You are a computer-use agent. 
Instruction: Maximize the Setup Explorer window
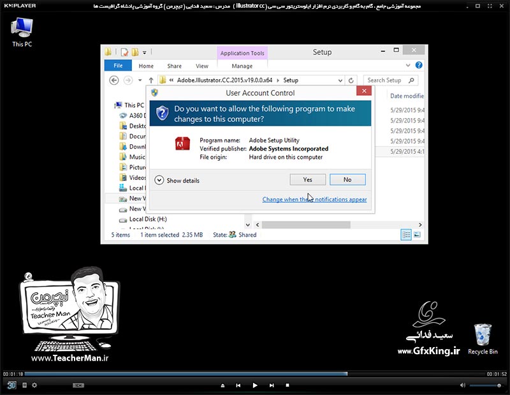(x=396, y=50)
